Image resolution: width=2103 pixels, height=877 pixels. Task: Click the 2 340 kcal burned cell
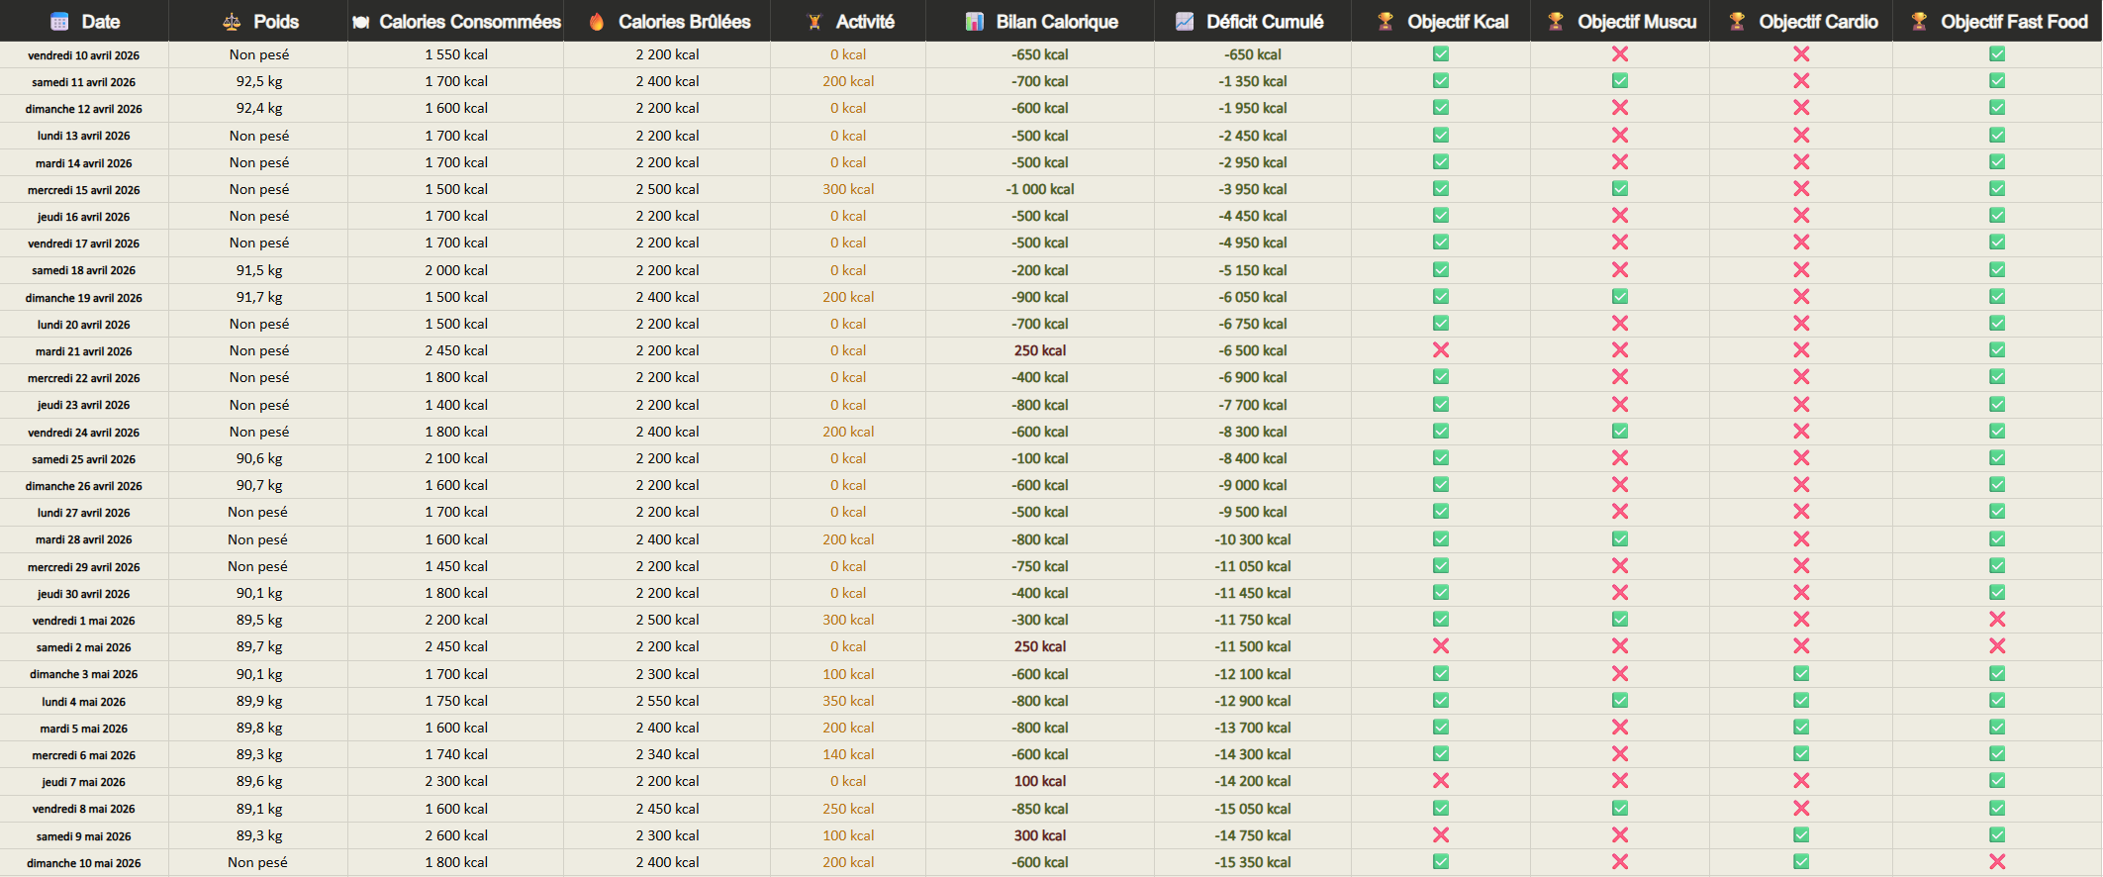pos(667,754)
